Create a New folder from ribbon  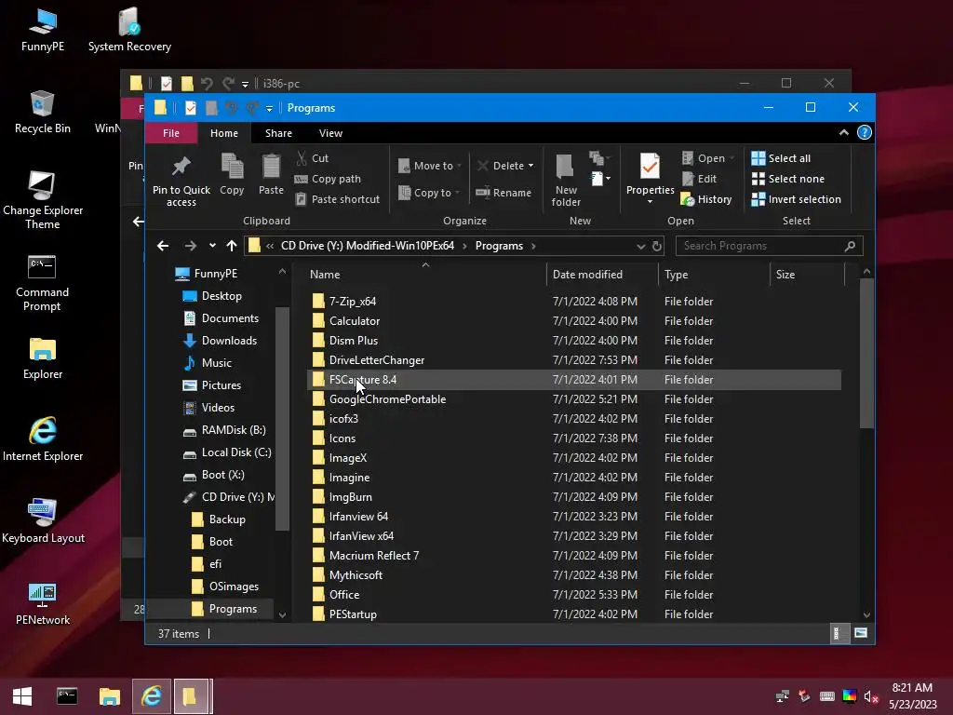point(565,180)
